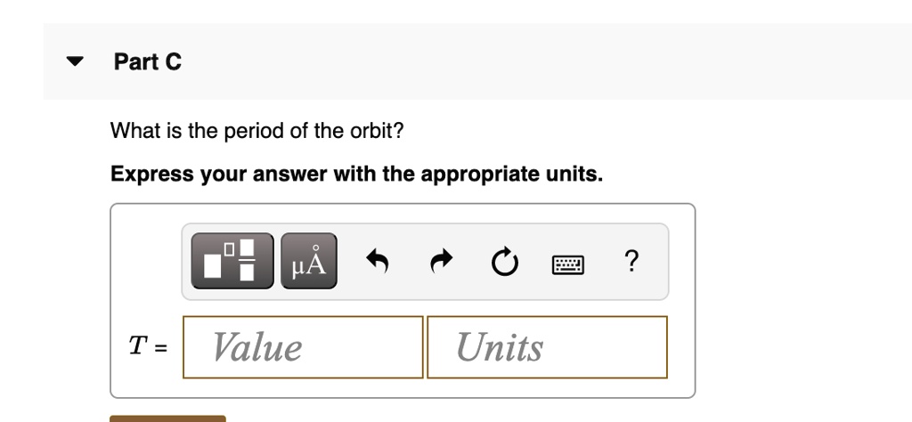Select the Part C heading text
The height and width of the screenshot is (422, 912).
coord(148,61)
